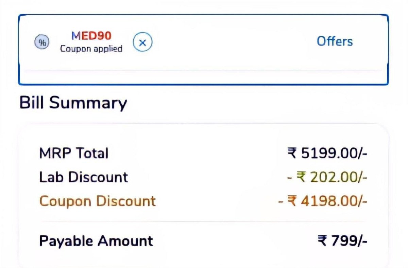Viewport: 408px width, 268px height.
Task: Click the percent coupon icon
Action: (42, 42)
